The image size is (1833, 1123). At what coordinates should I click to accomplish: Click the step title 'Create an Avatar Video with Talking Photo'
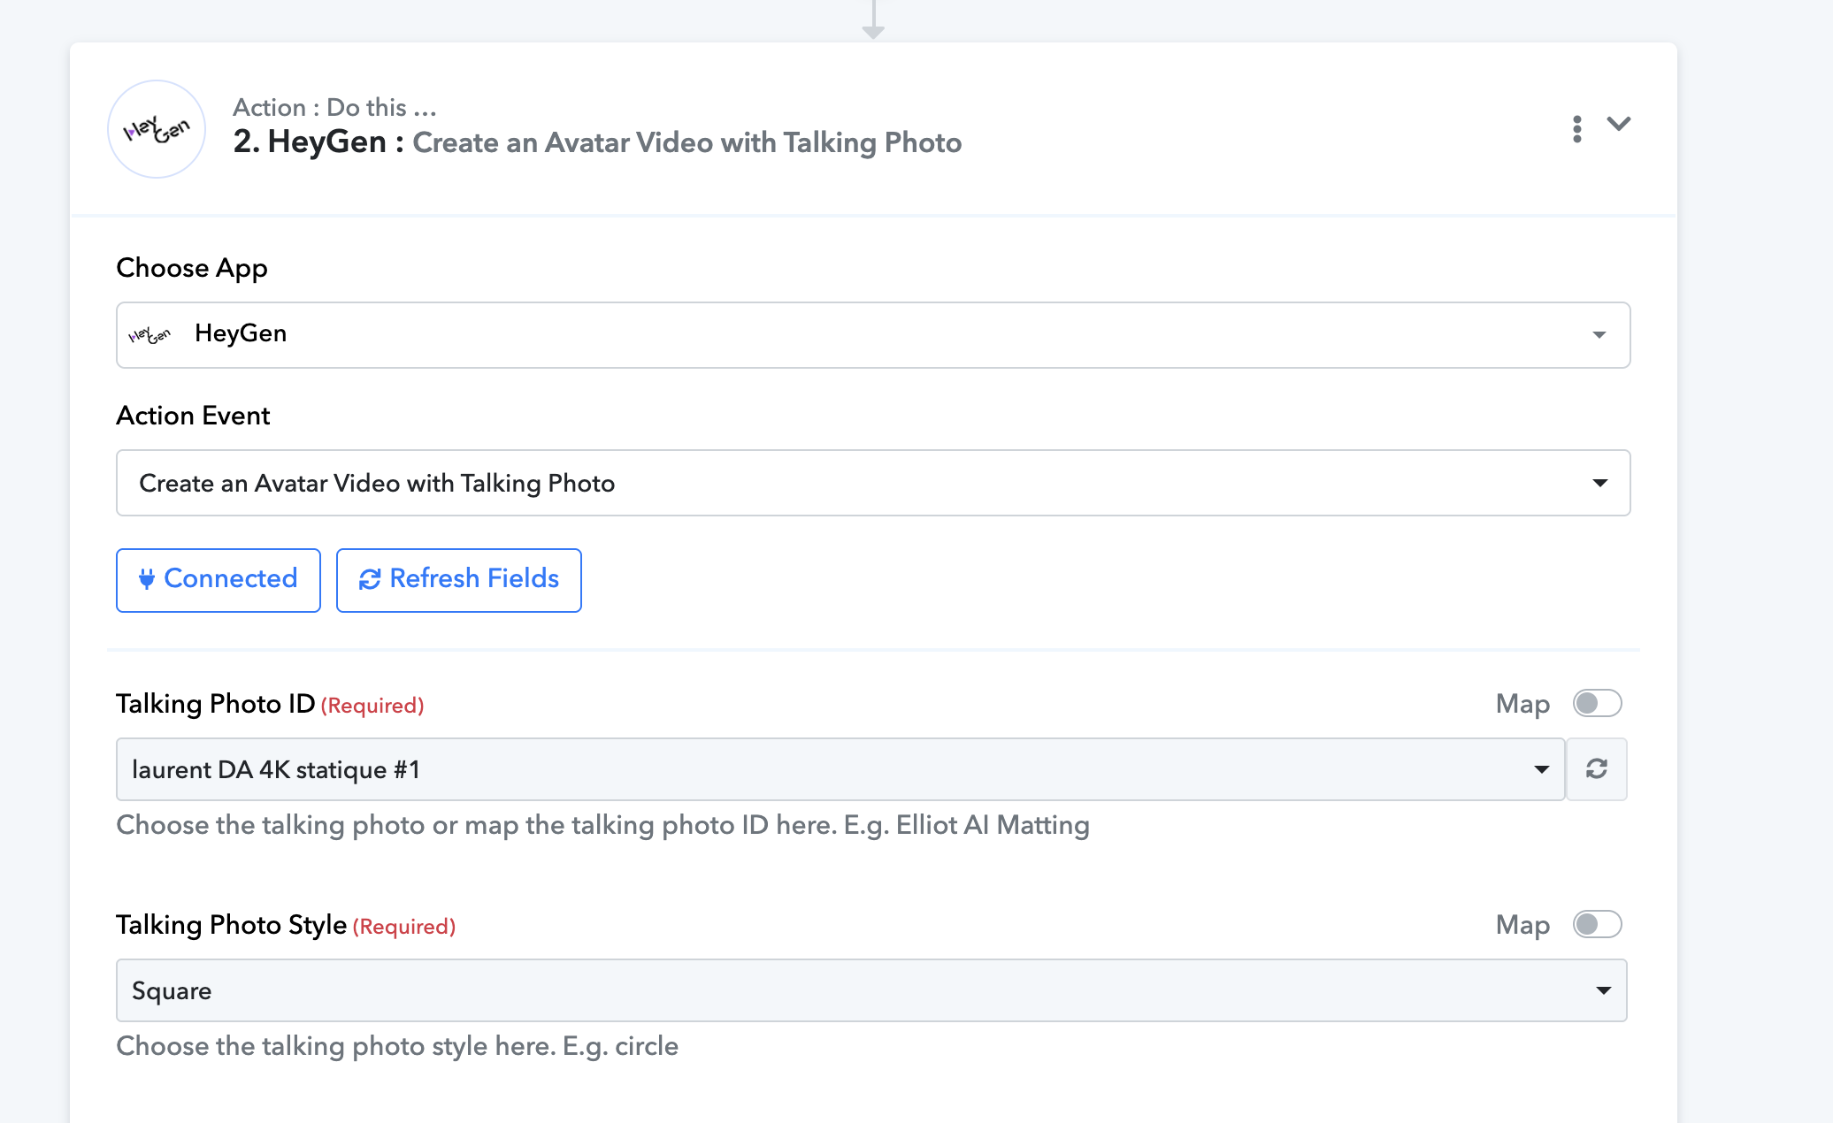[x=687, y=142]
